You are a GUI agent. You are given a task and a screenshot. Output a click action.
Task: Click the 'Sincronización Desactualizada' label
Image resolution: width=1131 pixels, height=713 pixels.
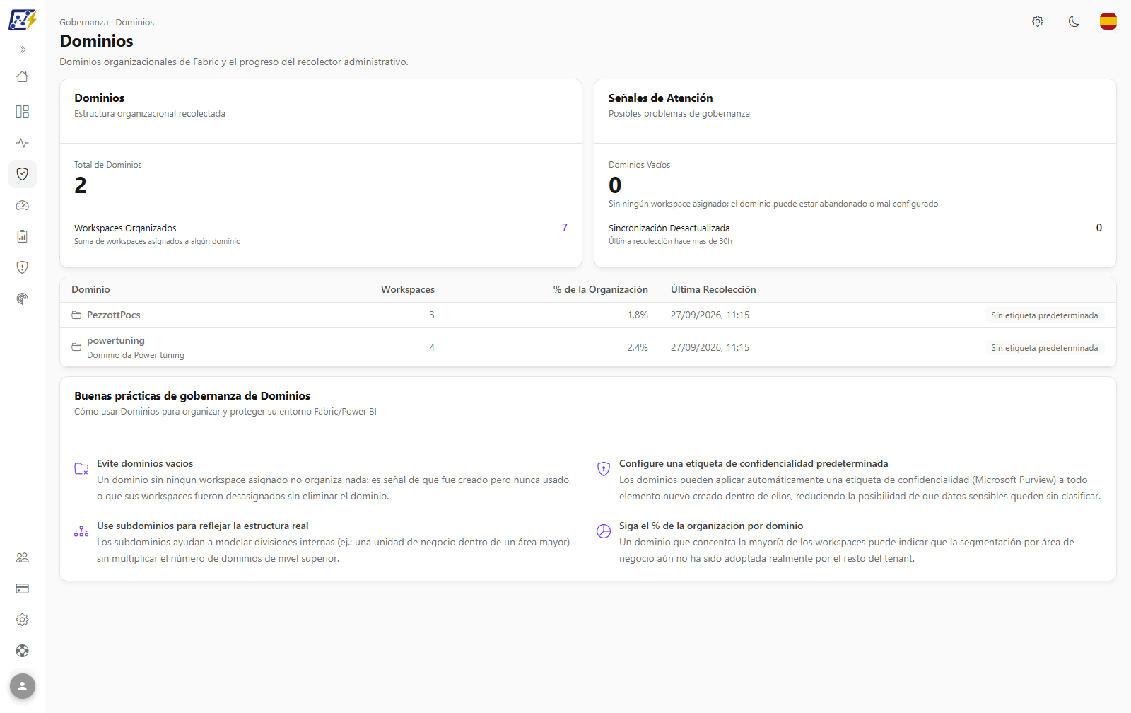[x=669, y=228]
